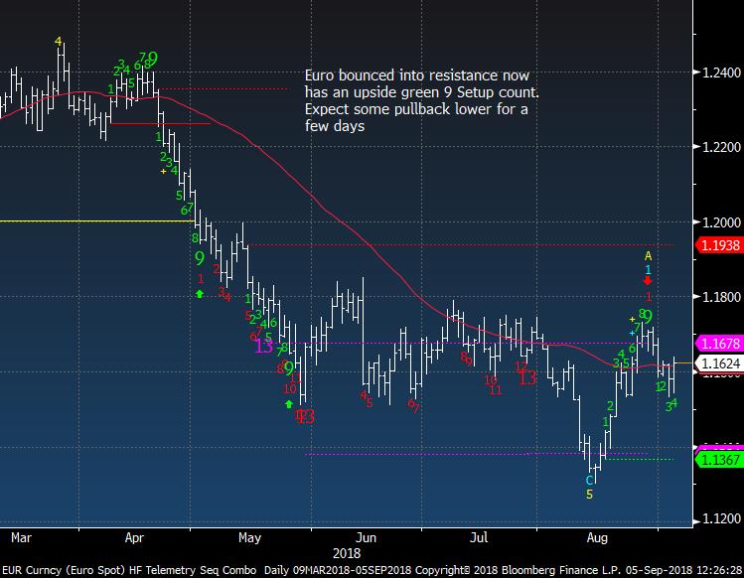Click the Mar label on the date axis
The height and width of the screenshot is (578, 744).
pyautogui.click(x=19, y=537)
